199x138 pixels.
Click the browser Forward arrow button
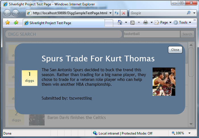point(15,13)
